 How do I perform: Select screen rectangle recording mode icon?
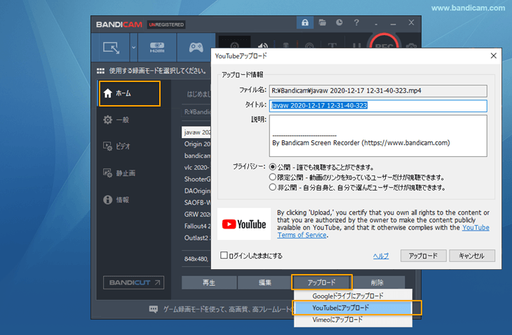coord(112,48)
